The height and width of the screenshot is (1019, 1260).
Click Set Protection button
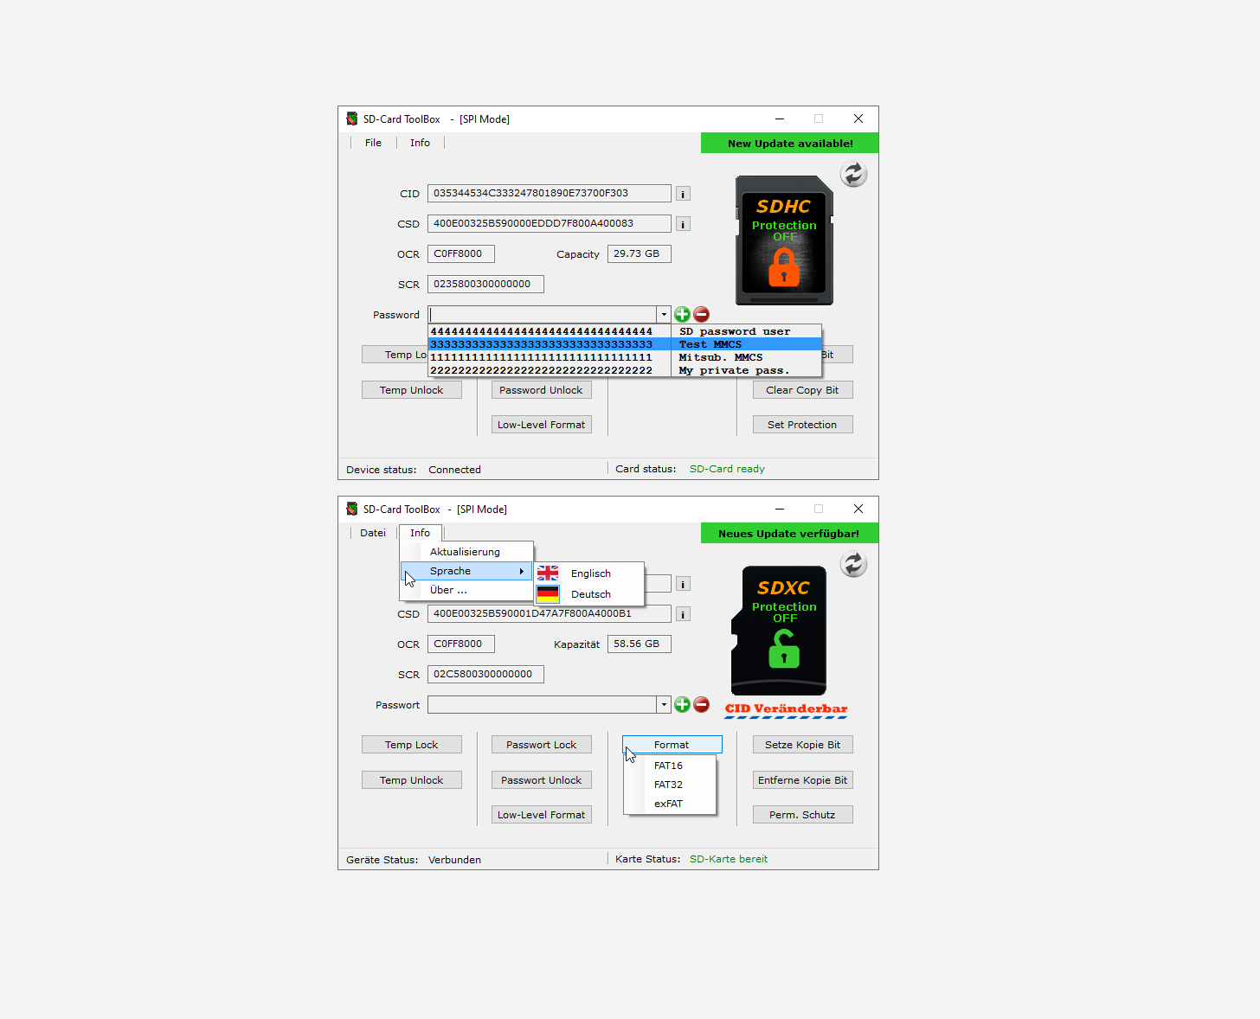[x=802, y=425]
